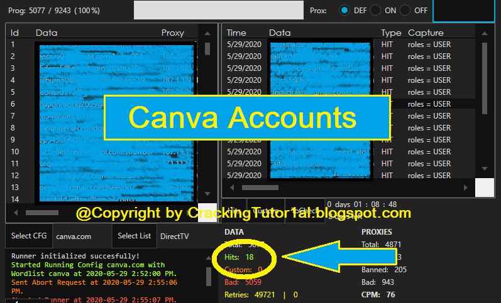
Task: Click the Time column header in hits table
Action: pos(236,33)
